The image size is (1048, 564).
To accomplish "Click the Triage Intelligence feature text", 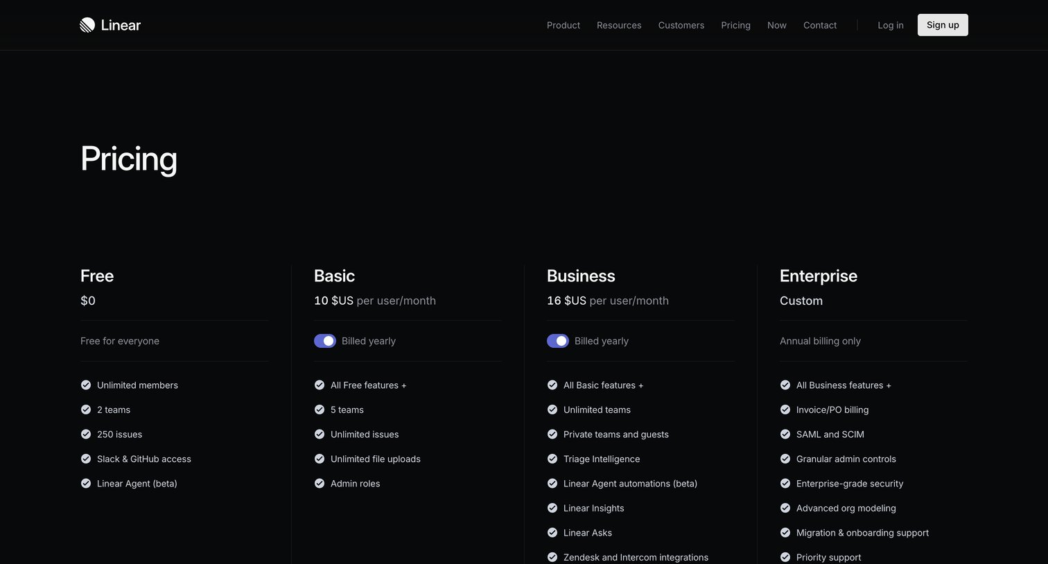I will pos(602,459).
